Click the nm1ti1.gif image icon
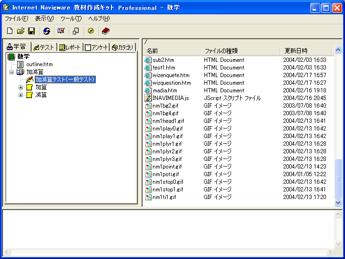The width and height of the screenshot is (345, 259). tap(148, 197)
